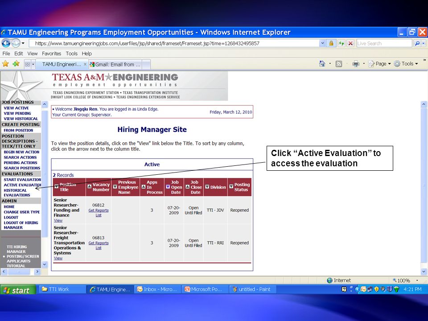
Task: Switch to Gmail: Email from tab
Action: tap(115, 64)
